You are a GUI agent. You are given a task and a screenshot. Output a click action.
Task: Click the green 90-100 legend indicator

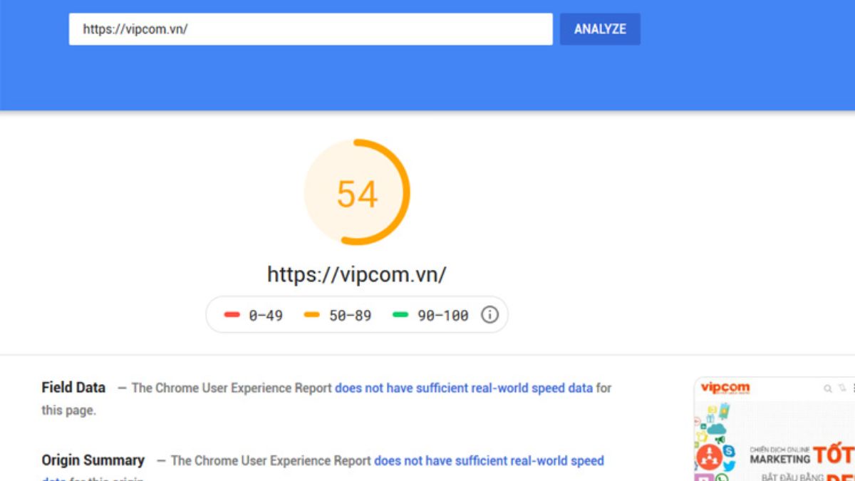point(401,314)
